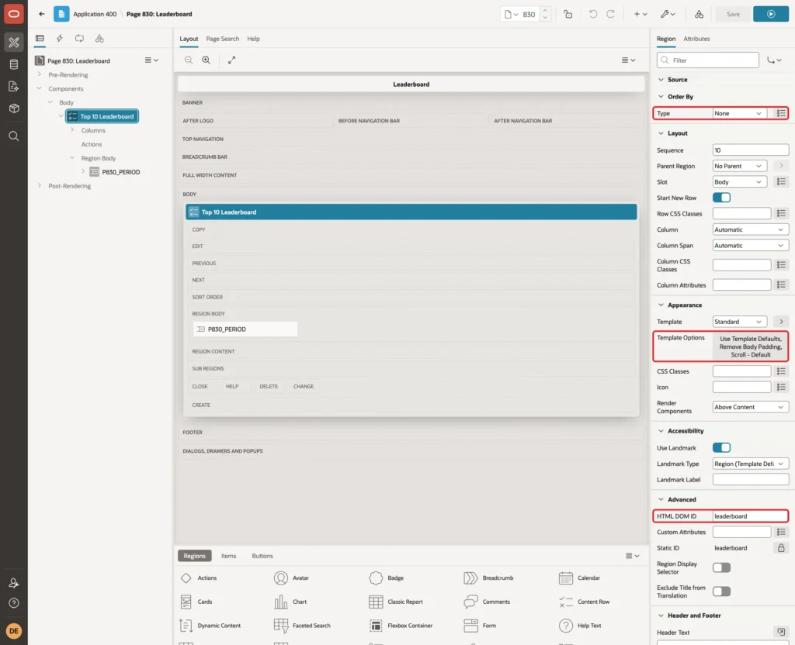Open CSS Classes quick-pick icon
The width and height of the screenshot is (795, 645).
click(x=781, y=371)
